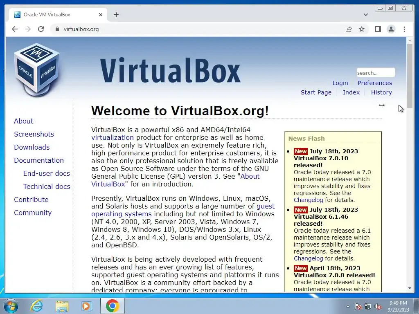This screenshot has width=419, height=314.
Task: Close the Oracle VM VirtualBox tab
Action: (101, 15)
